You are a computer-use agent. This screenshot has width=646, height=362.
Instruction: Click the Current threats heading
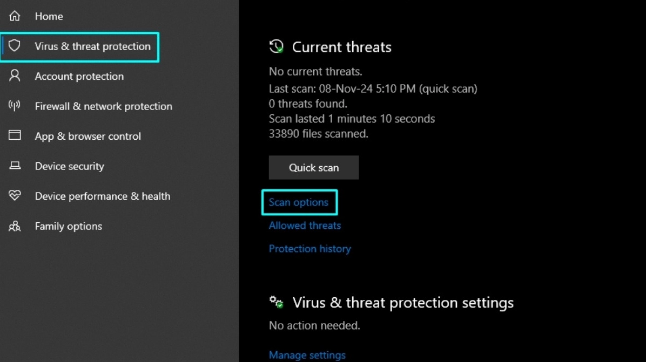point(341,47)
